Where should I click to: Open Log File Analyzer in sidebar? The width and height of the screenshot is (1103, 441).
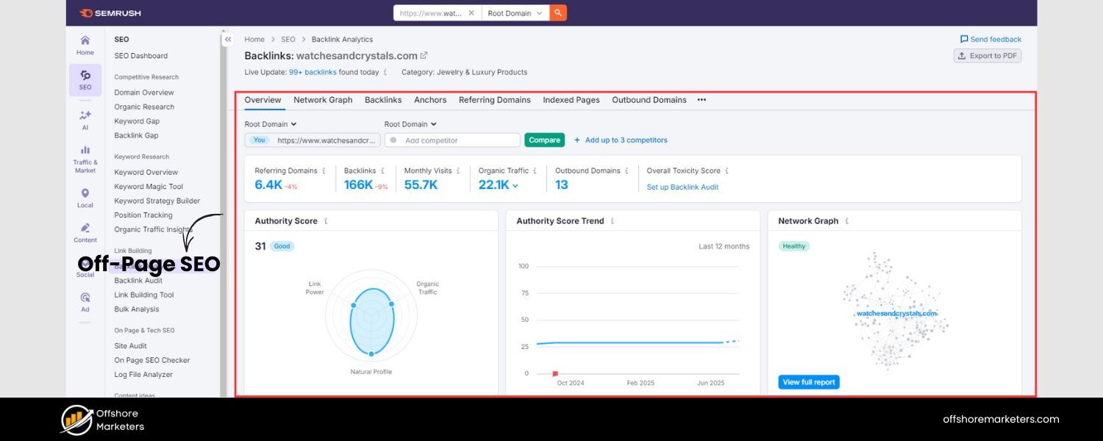(143, 375)
